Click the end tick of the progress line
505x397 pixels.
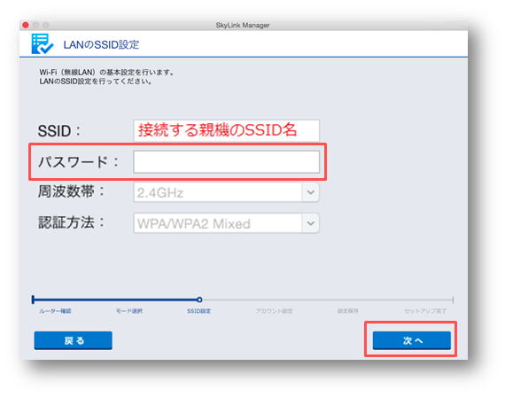453,300
